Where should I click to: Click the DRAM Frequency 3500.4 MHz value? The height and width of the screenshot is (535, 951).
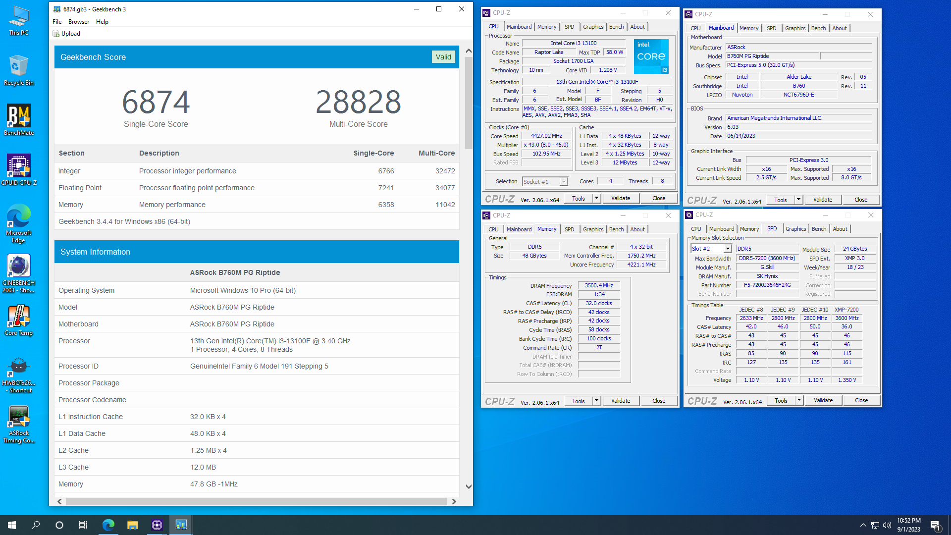pyautogui.click(x=599, y=285)
